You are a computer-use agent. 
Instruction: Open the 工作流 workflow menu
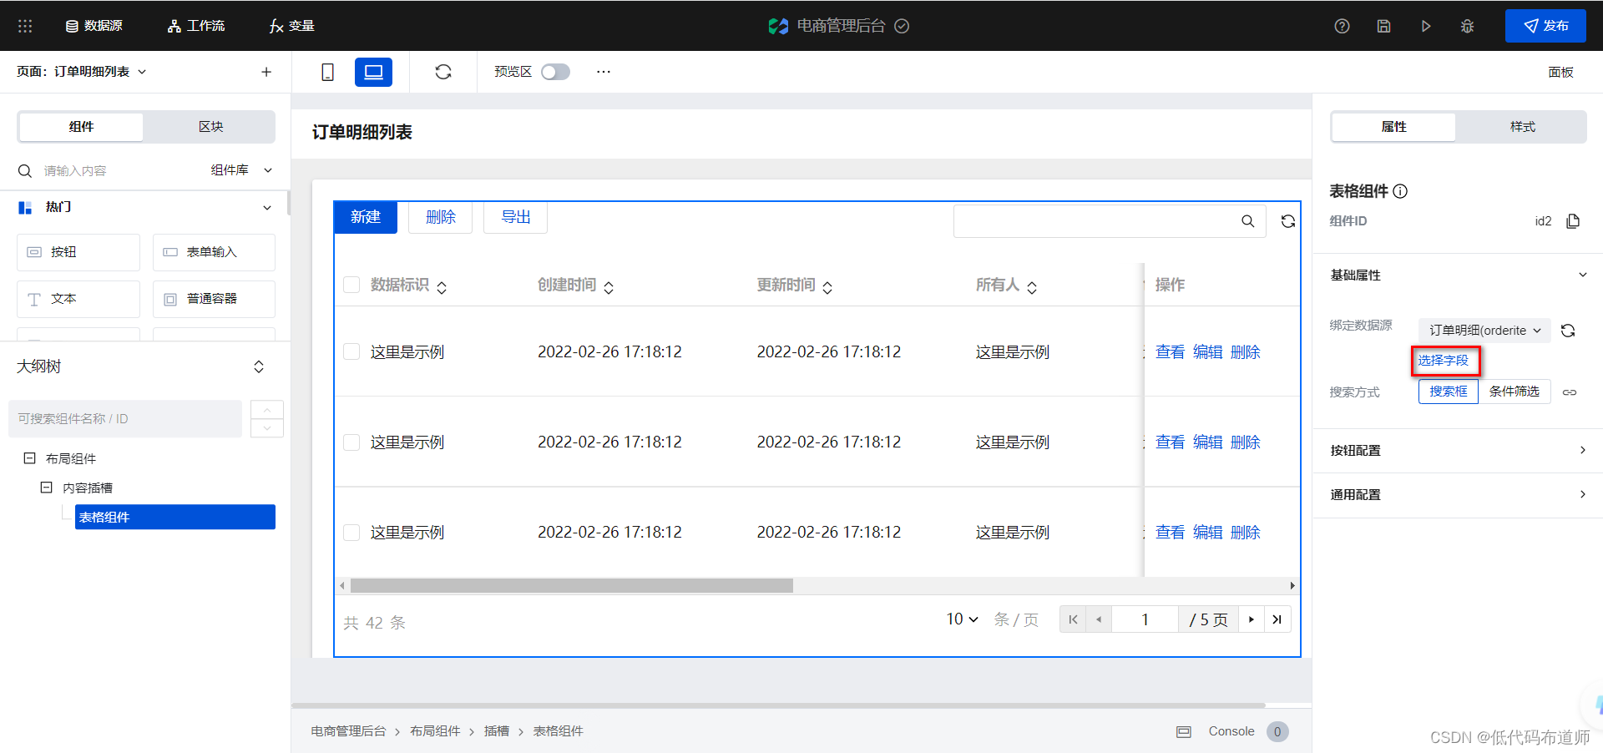[x=196, y=26]
